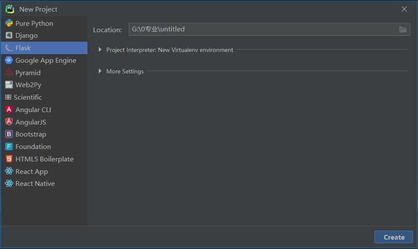Viewport: 418px width, 249px height.
Task: Click the Pyramid project icon
Action: pyautogui.click(x=9, y=72)
